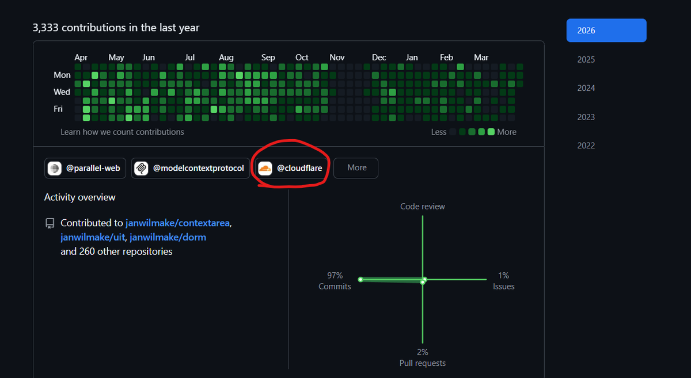Click the commits endpoint dot on the chart

pos(360,280)
